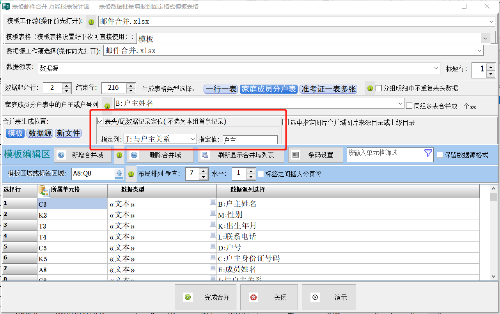This screenshot has height=314, width=500.
Task: Click the green app icon in the title bar
Action: 6,6
